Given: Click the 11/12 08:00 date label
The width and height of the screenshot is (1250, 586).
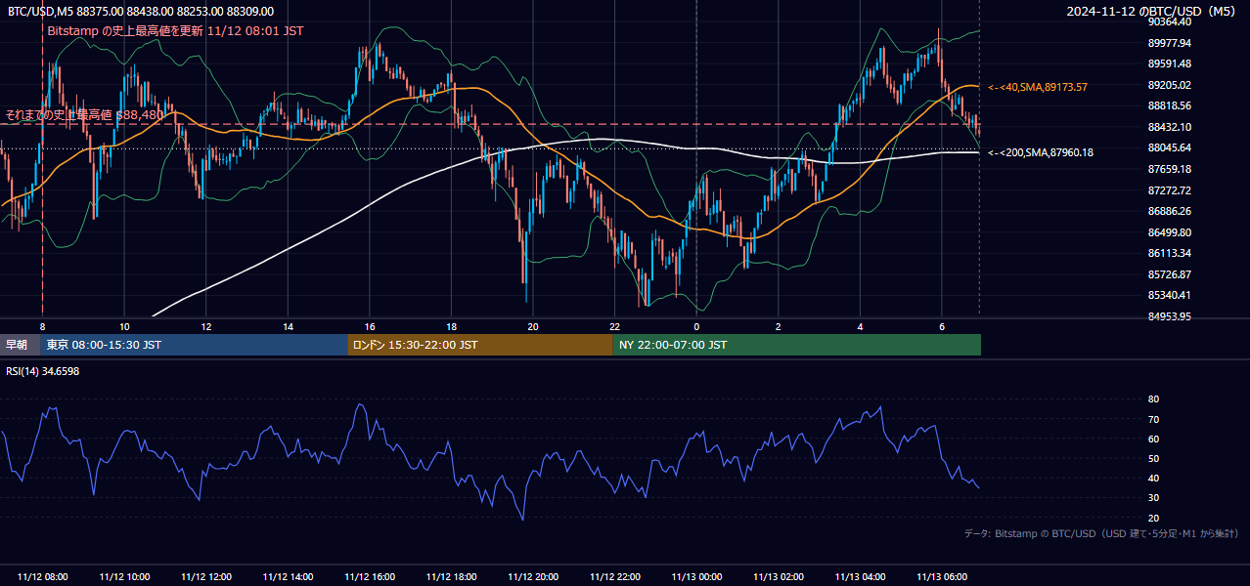Looking at the screenshot, I should 42,576.
